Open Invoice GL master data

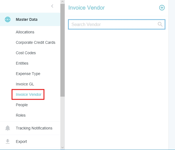coord(25,84)
